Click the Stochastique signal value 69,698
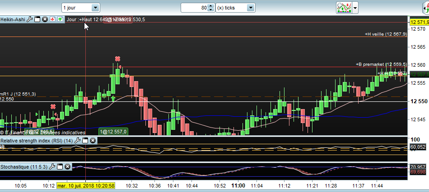Viewport: 429px width, 192px height. [418, 172]
